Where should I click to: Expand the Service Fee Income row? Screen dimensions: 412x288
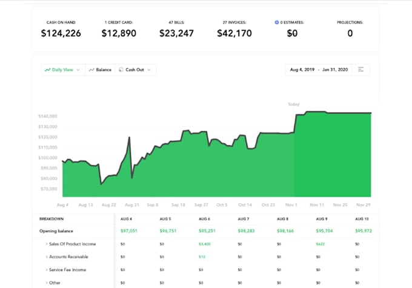pos(47,270)
